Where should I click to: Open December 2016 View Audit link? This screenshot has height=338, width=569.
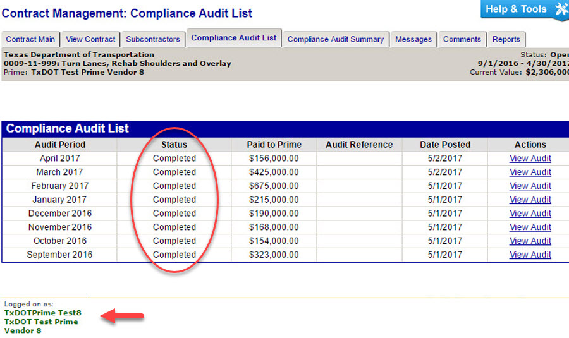(530, 214)
